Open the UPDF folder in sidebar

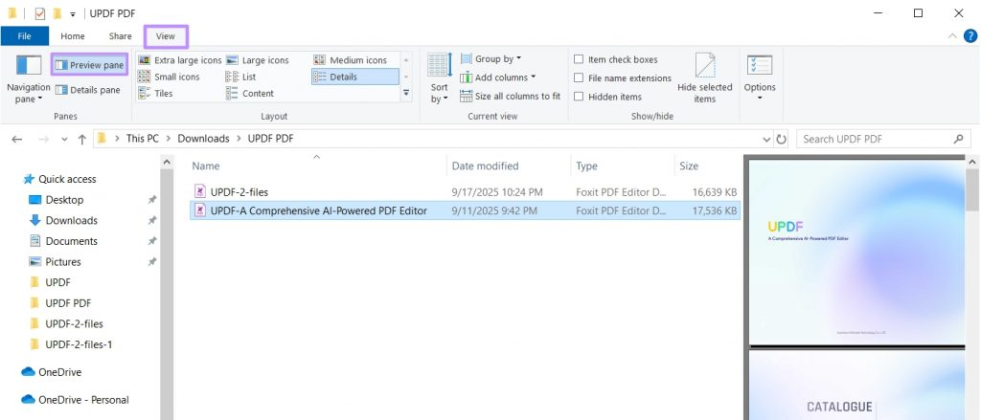tap(51, 282)
